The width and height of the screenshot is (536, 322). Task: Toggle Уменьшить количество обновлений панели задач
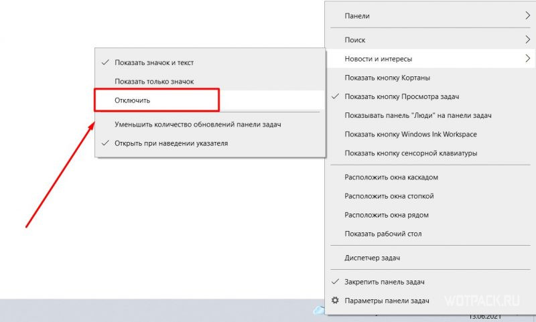(x=210, y=125)
